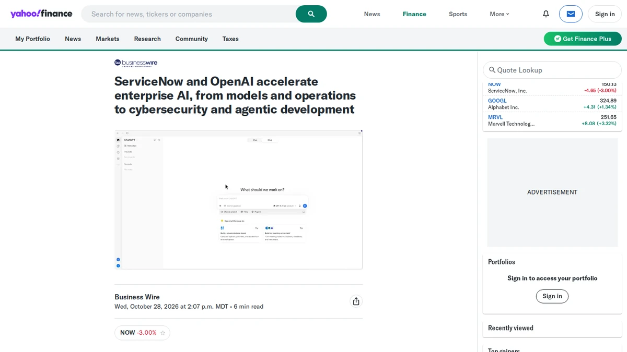Select Finance in top navigation

414,14
